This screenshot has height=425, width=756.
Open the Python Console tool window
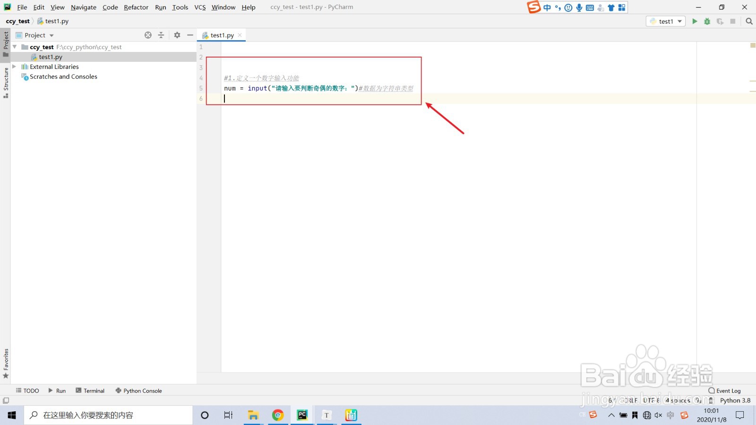tap(139, 391)
